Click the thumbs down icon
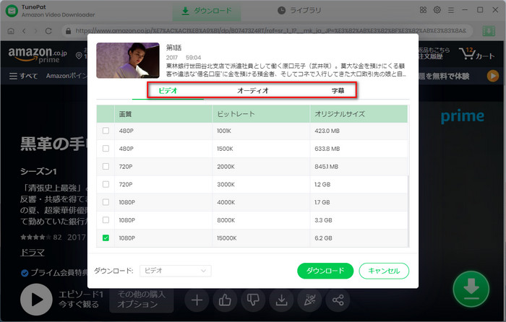The width and height of the screenshot is (506, 322). (x=253, y=300)
